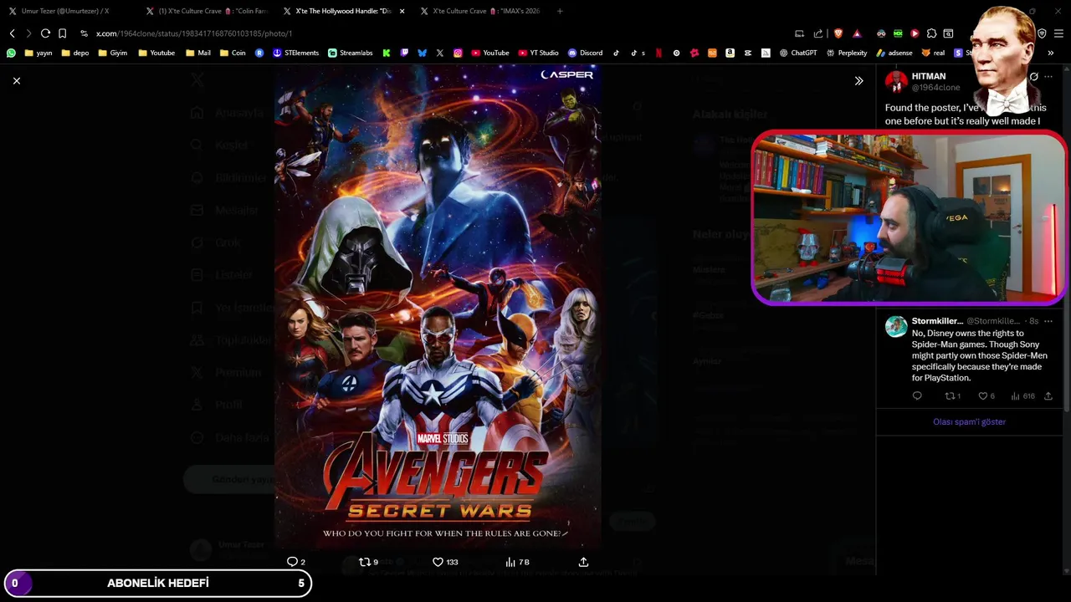
Task: Open the YT Studio bookmark
Action: pyautogui.click(x=537, y=53)
